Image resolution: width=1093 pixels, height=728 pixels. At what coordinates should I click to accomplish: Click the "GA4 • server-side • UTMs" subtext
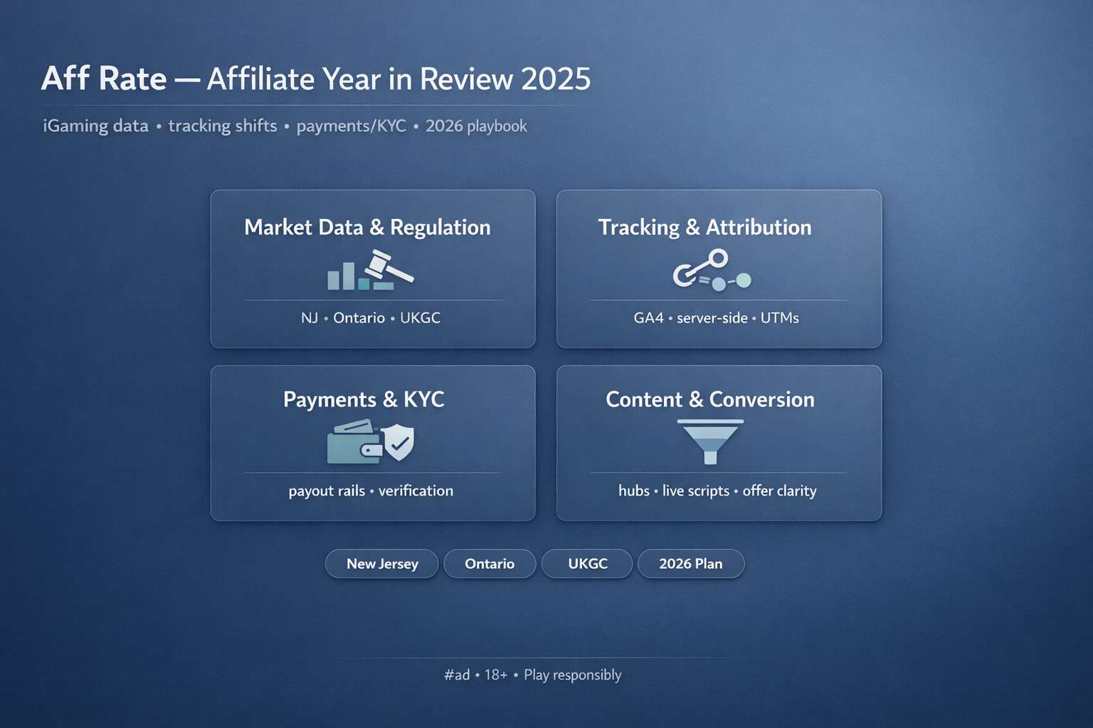point(716,318)
